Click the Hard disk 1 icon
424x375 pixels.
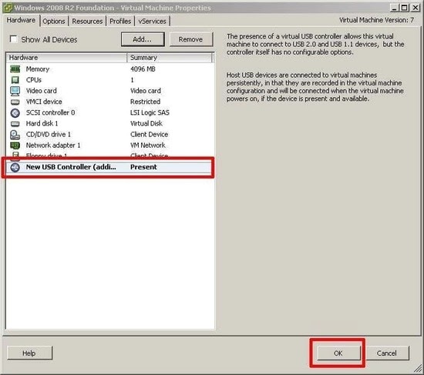[15, 124]
